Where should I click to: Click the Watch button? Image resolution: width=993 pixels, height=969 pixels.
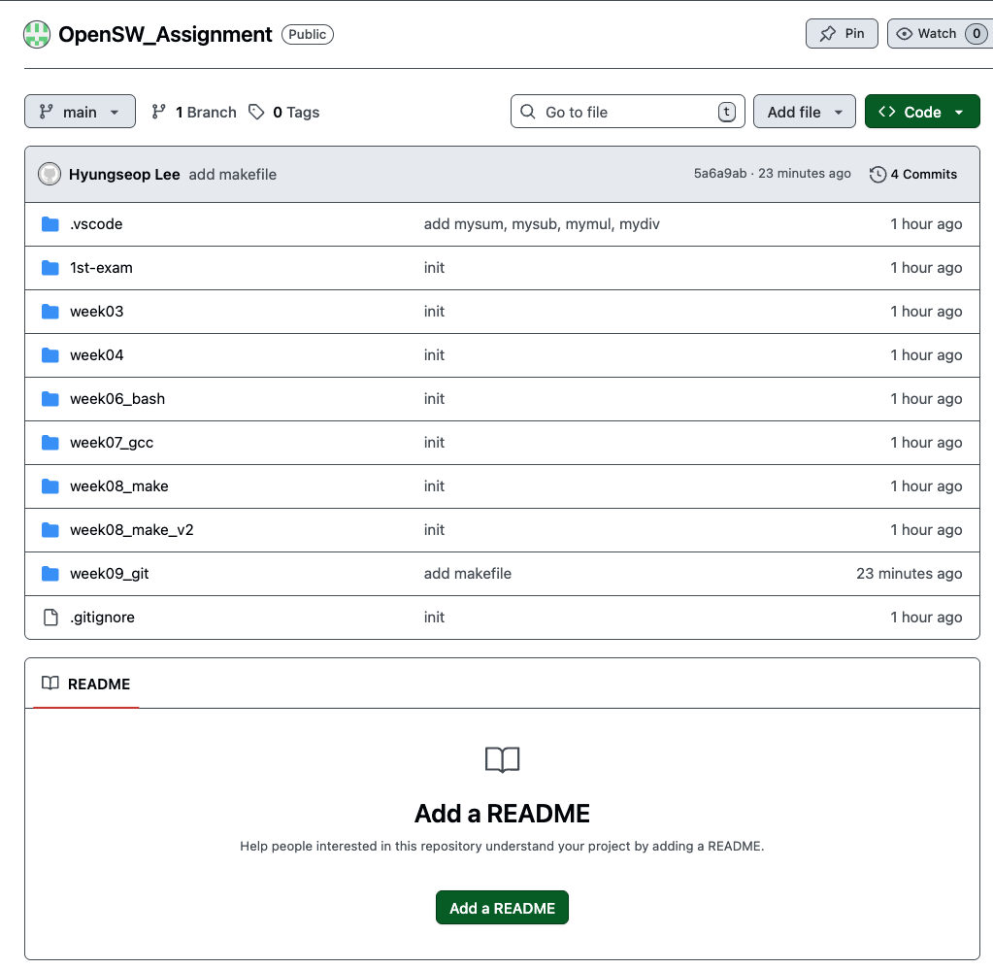[x=940, y=34]
